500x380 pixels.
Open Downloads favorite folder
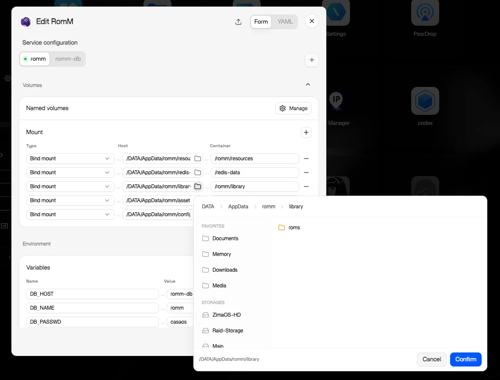(220, 270)
